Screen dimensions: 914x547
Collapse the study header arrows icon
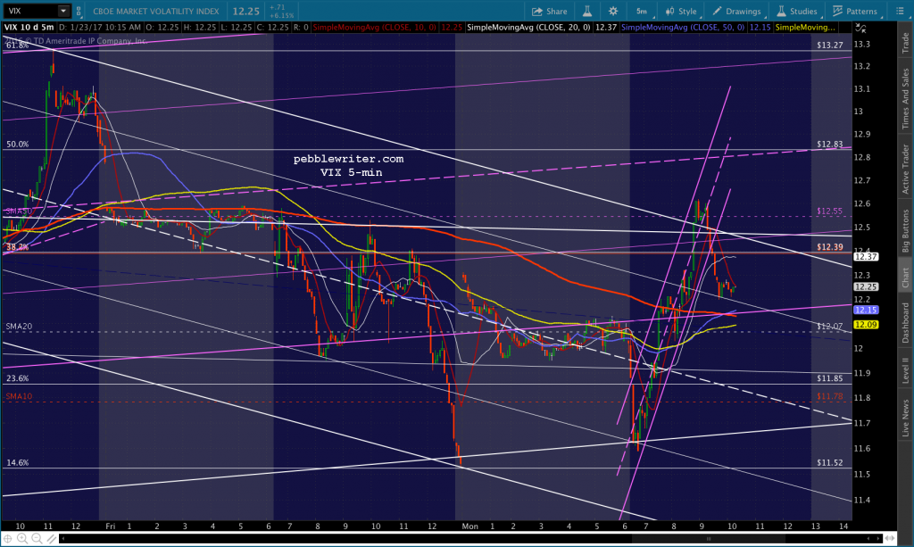[x=860, y=28]
